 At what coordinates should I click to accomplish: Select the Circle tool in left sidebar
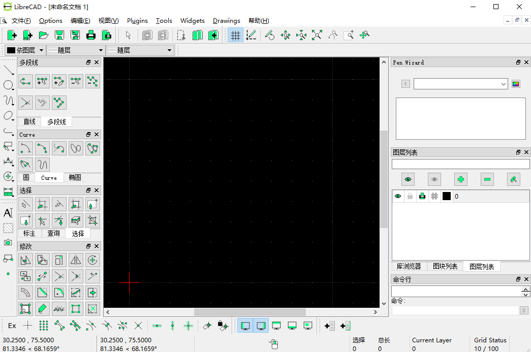coord(8,85)
